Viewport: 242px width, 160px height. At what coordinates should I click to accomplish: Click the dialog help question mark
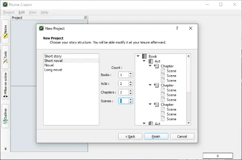(x=177, y=28)
